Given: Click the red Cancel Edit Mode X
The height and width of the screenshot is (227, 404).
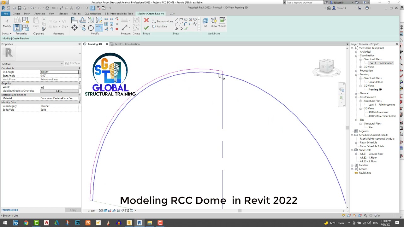Looking at the screenshot, I should tap(146, 20).
